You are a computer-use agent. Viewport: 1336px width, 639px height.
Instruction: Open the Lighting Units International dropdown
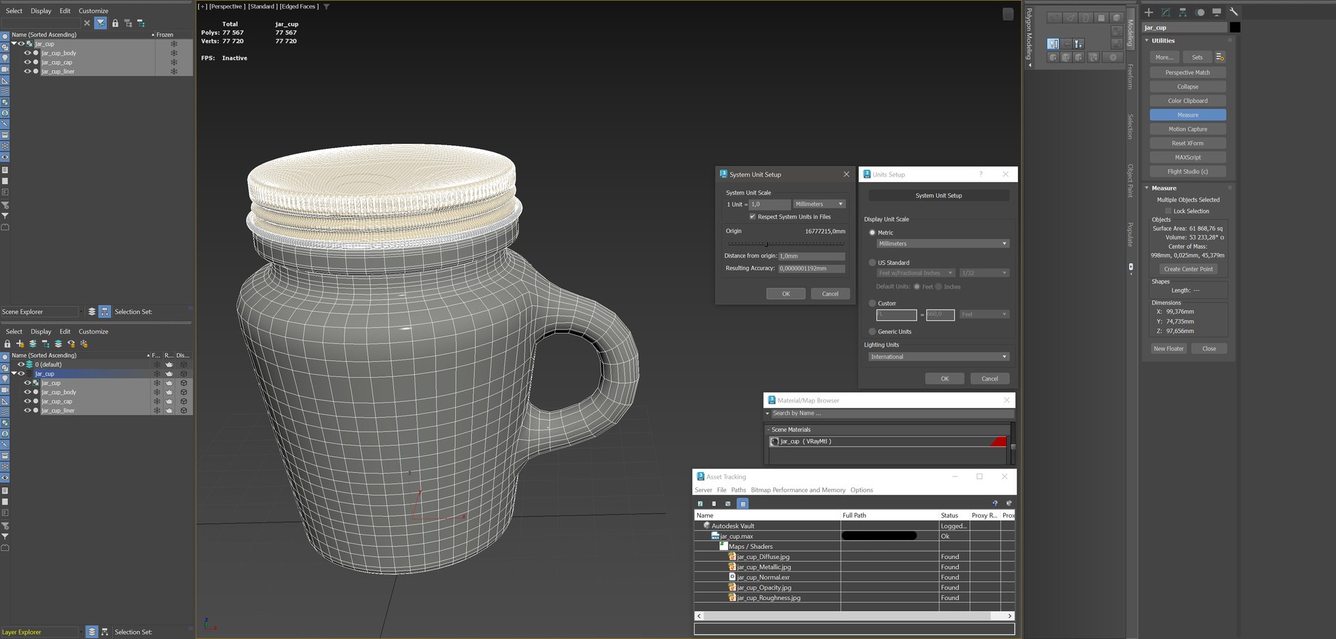point(938,357)
